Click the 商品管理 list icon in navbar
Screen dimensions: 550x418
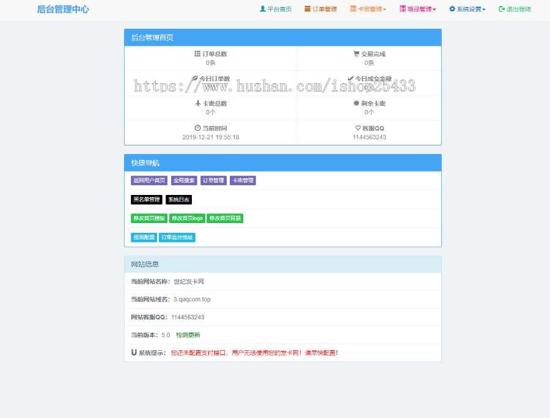(x=403, y=9)
